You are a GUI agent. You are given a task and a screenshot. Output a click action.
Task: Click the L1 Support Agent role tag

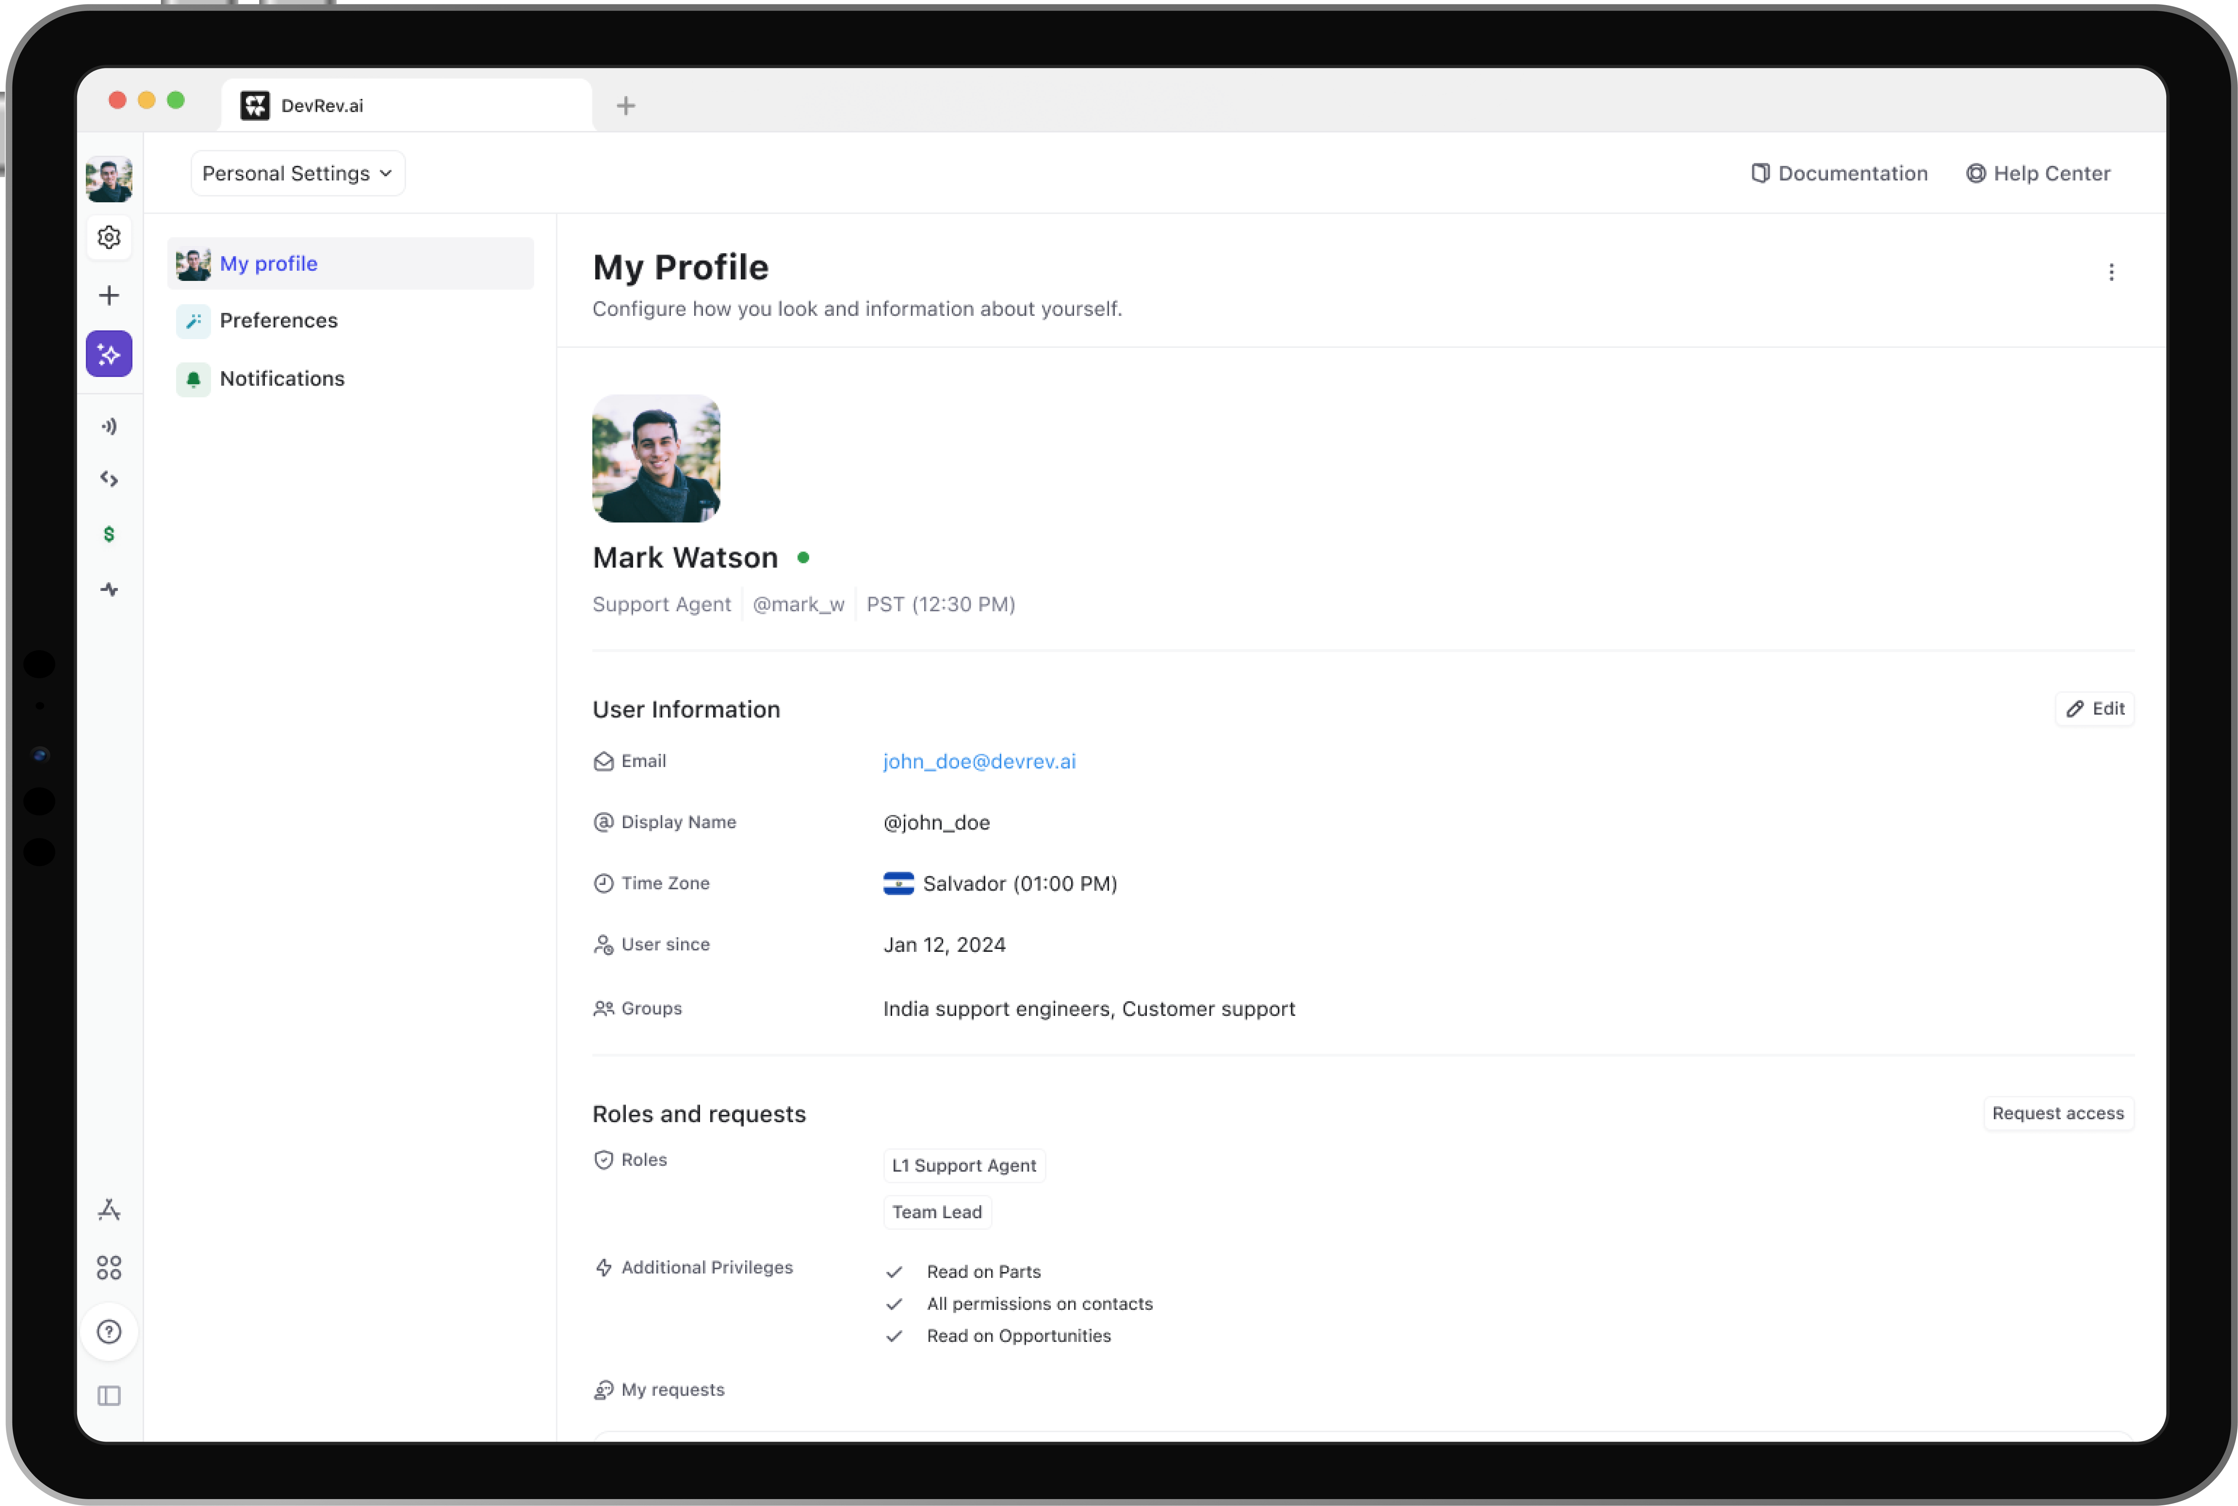coord(963,1166)
